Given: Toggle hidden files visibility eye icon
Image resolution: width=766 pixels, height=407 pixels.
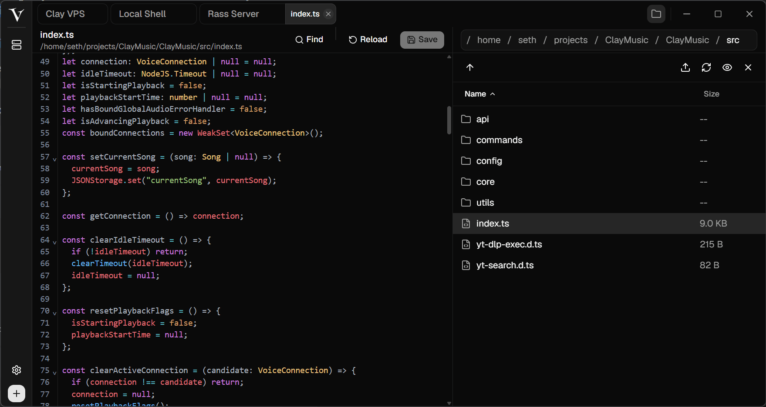Looking at the screenshot, I should pos(727,67).
